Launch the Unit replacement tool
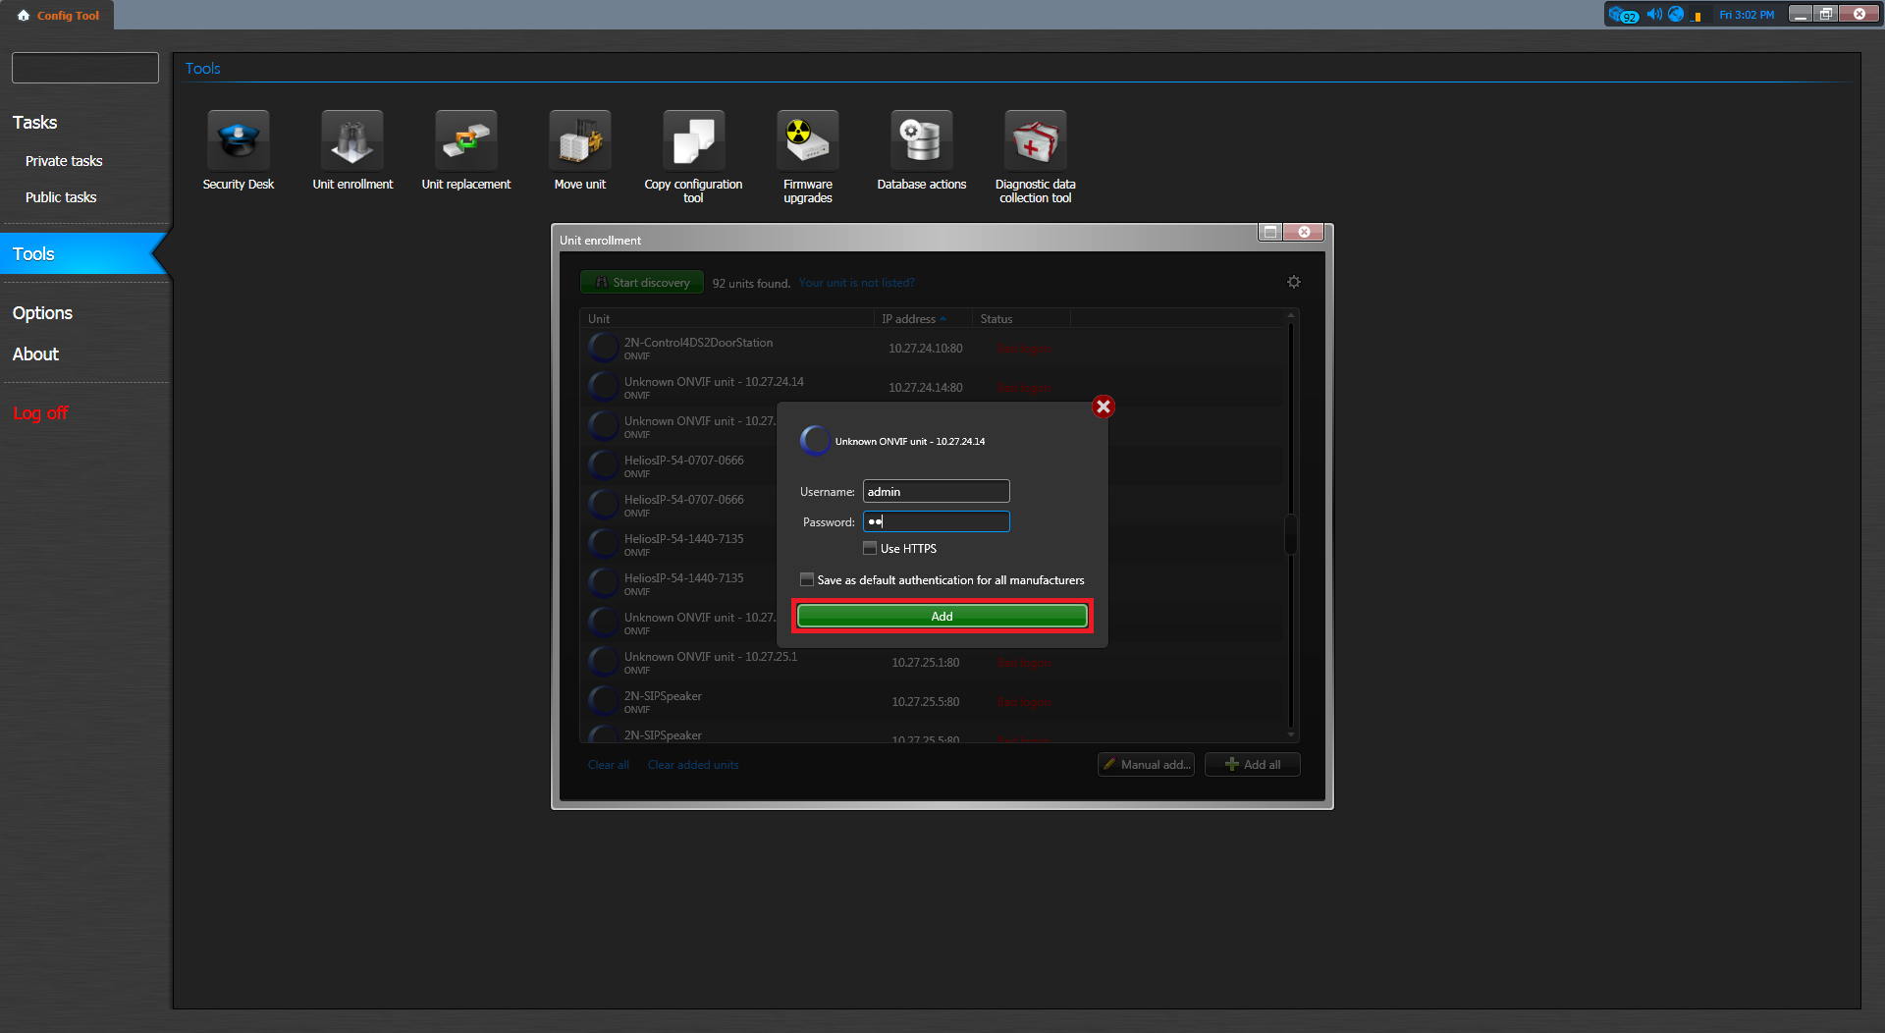Viewport: 1885px width, 1033px height. 465,141
